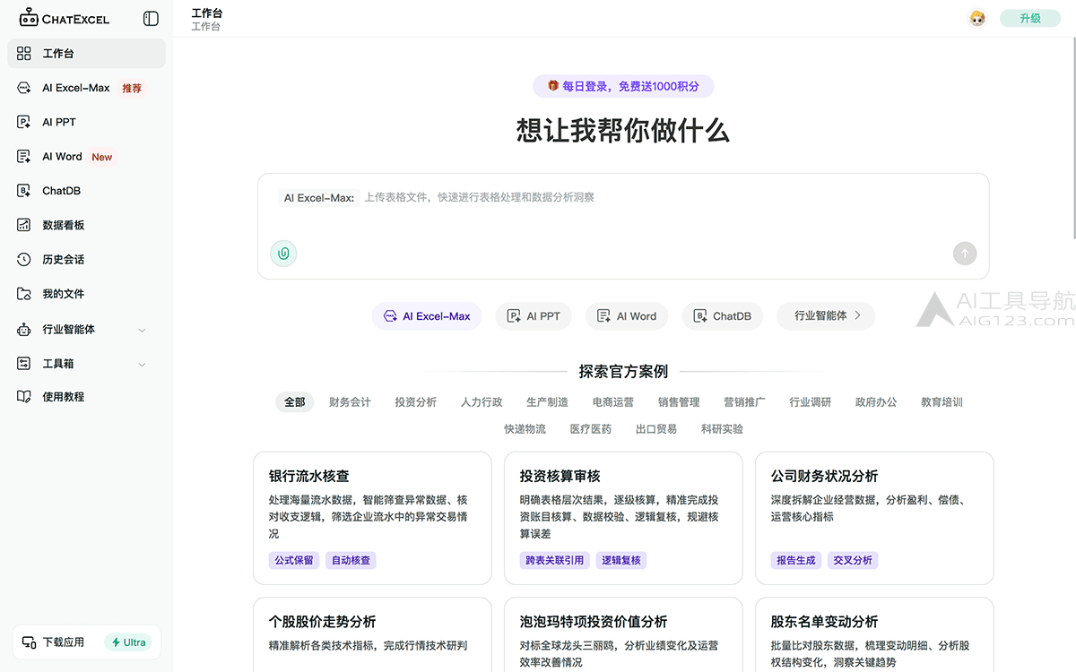Switch to the 生产制造 category tab
The height and width of the screenshot is (672, 1076).
(547, 402)
